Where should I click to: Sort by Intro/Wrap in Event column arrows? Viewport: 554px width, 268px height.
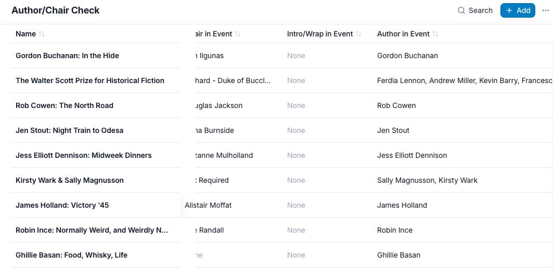coord(358,34)
